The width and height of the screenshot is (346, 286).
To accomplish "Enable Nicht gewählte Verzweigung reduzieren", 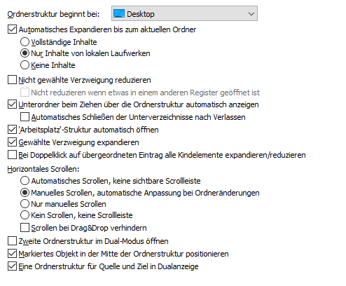I will pyautogui.click(x=12, y=80).
